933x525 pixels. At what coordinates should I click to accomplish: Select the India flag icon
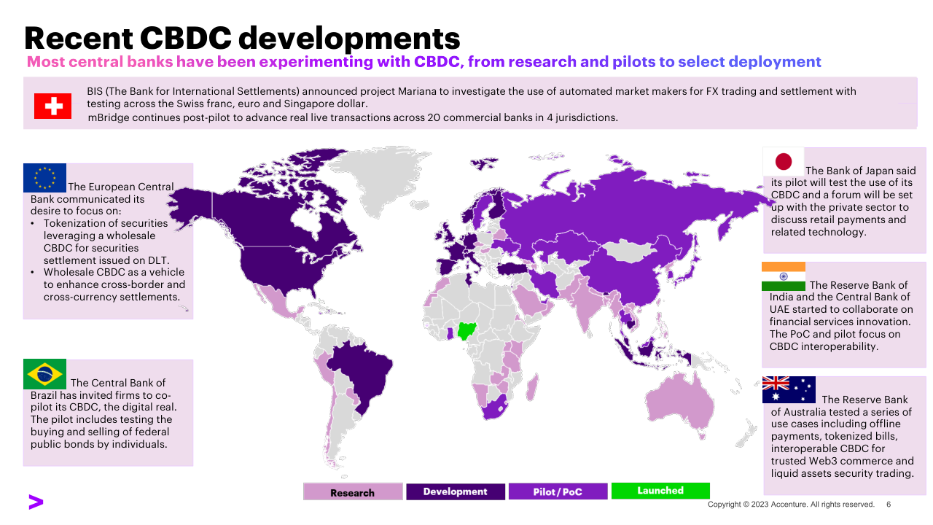(784, 276)
